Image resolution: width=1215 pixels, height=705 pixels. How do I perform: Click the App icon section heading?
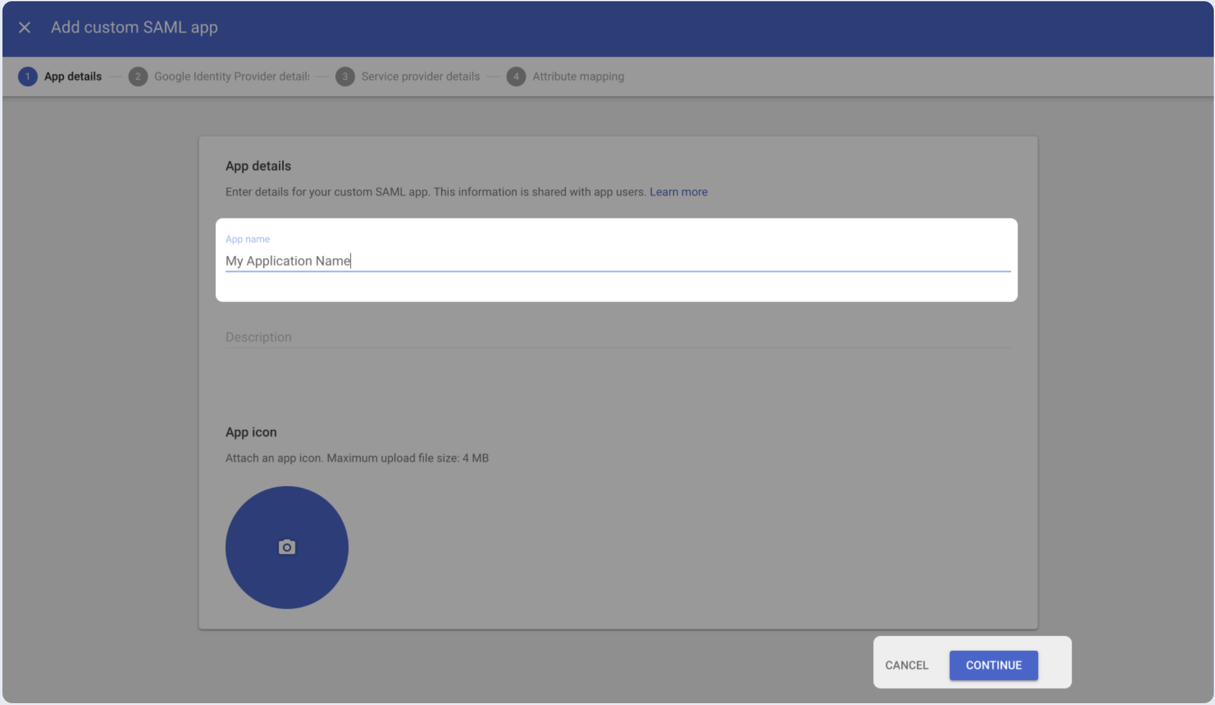[x=251, y=432]
